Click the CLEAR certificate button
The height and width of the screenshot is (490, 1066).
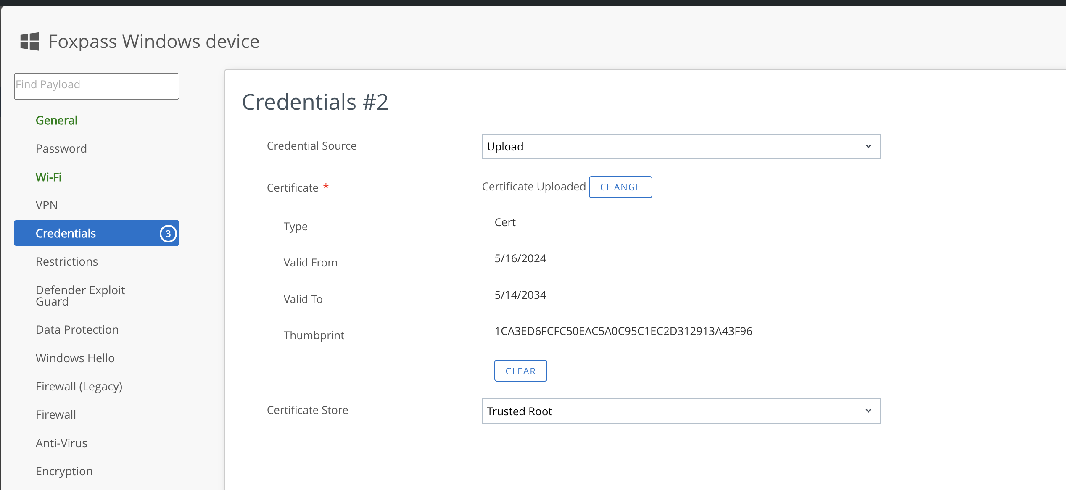click(x=521, y=370)
